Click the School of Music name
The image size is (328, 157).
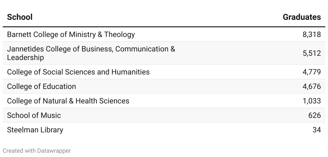(34, 115)
